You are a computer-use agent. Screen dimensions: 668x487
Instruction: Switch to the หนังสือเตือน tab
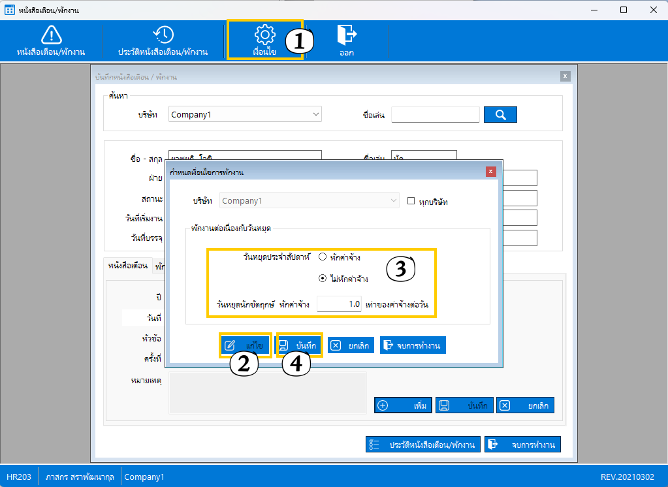(x=127, y=266)
